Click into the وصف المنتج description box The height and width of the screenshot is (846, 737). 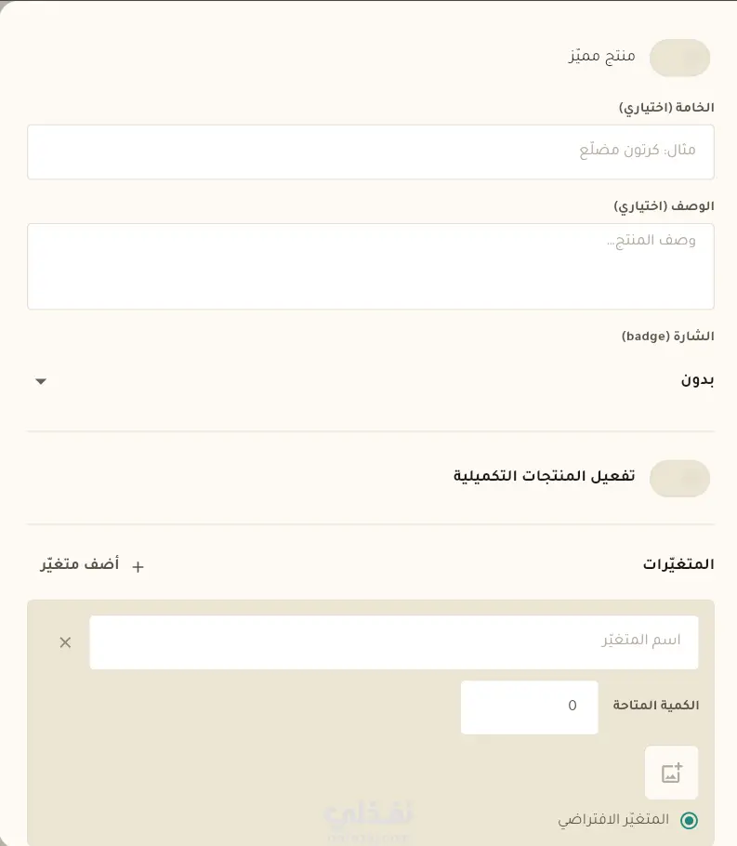click(371, 267)
